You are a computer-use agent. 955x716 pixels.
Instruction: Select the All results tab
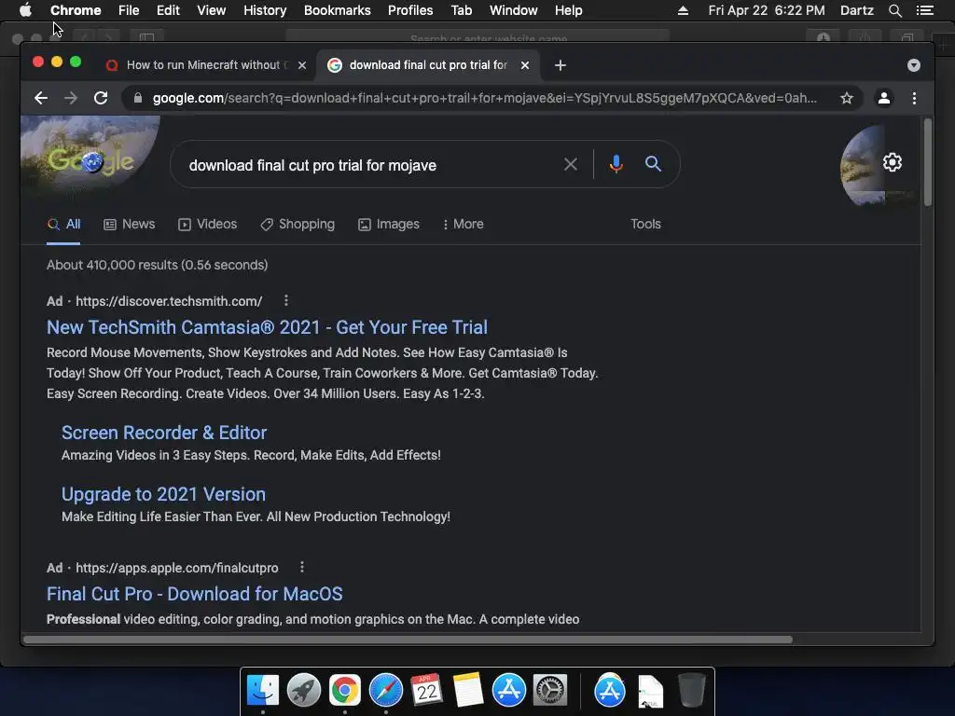(x=64, y=224)
